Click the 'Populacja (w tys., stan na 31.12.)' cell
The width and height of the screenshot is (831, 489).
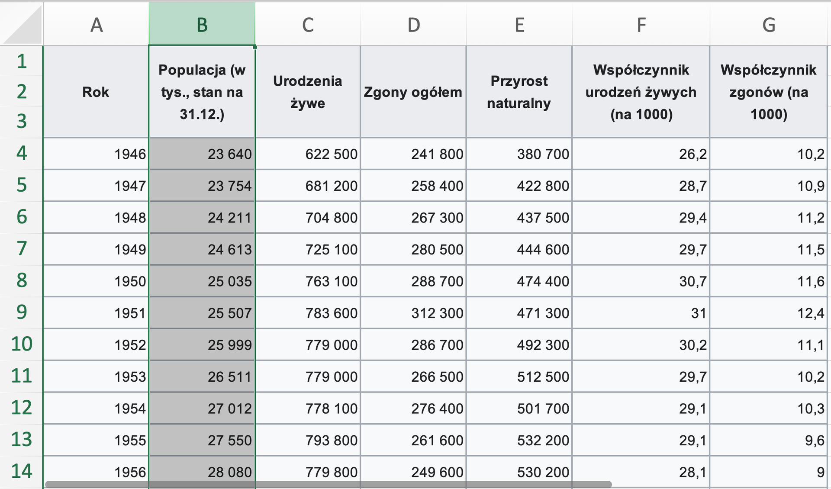[202, 92]
